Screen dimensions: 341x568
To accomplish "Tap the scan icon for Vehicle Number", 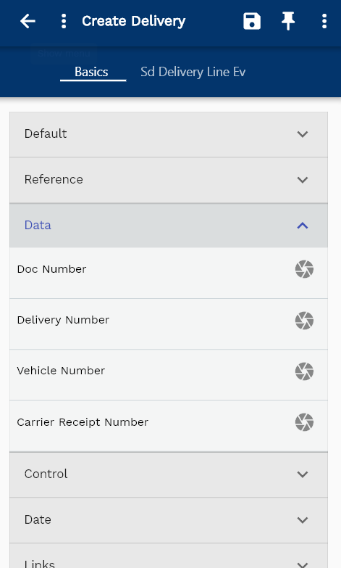I will pyautogui.click(x=304, y=371).
